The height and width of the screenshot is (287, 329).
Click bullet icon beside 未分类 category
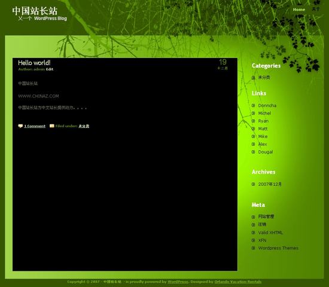(253, 78)
